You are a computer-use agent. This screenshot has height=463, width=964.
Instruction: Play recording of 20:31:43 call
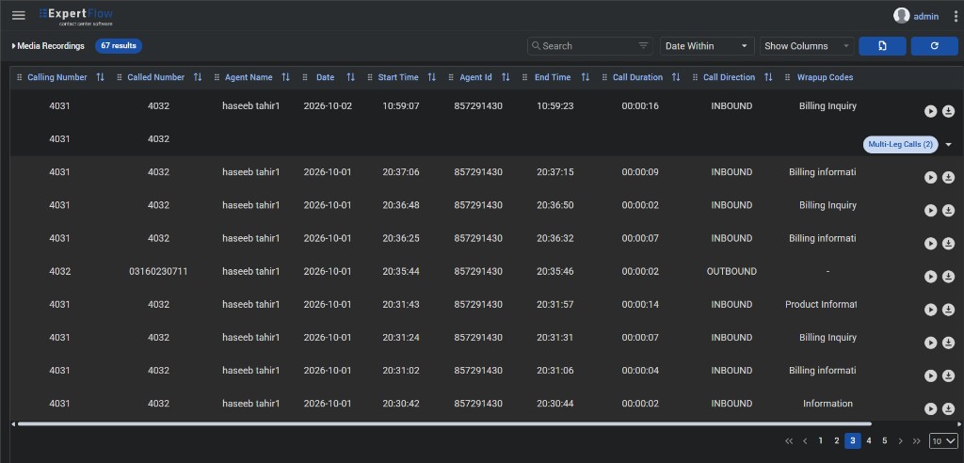(931, 310)
